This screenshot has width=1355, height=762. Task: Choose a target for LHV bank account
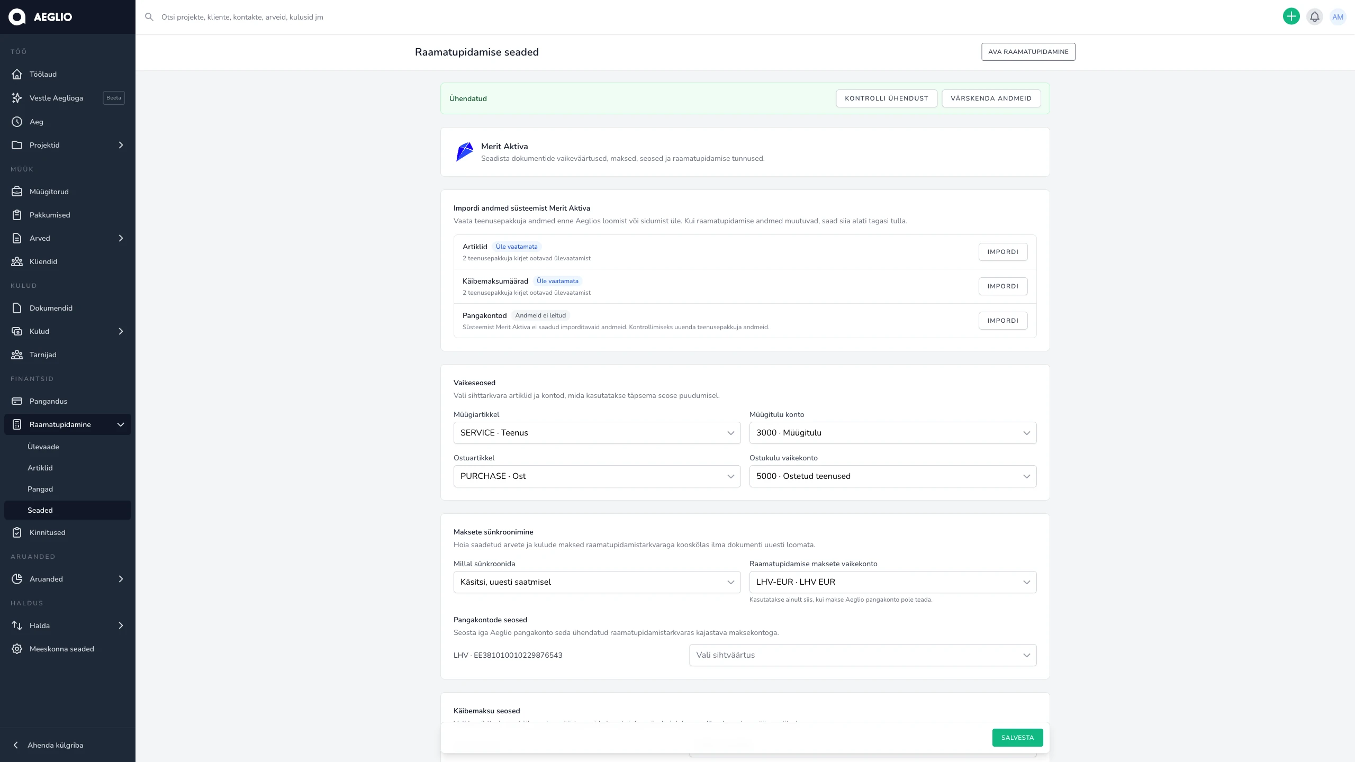(863, 655)
